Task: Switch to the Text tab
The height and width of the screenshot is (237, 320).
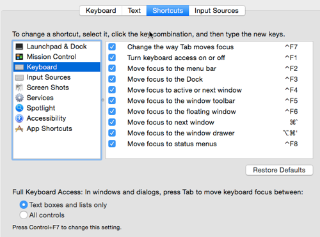Action: (134, 10)
